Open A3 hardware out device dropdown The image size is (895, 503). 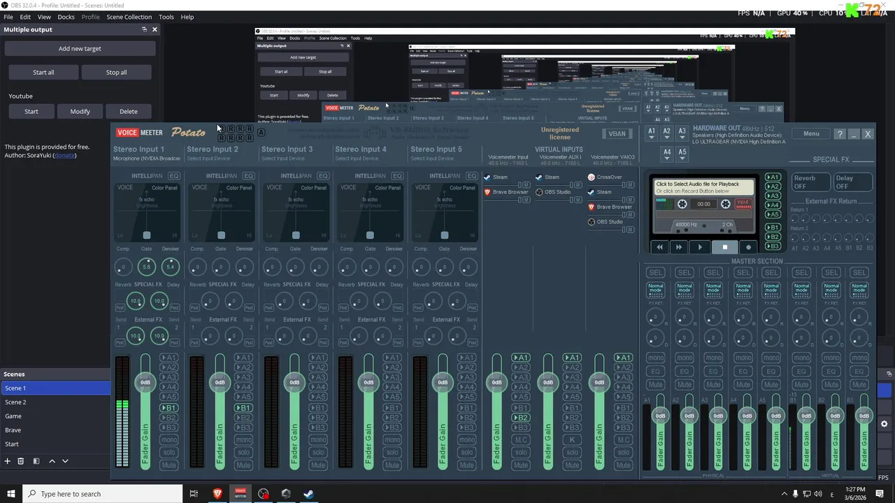click(x=682, y=133)
